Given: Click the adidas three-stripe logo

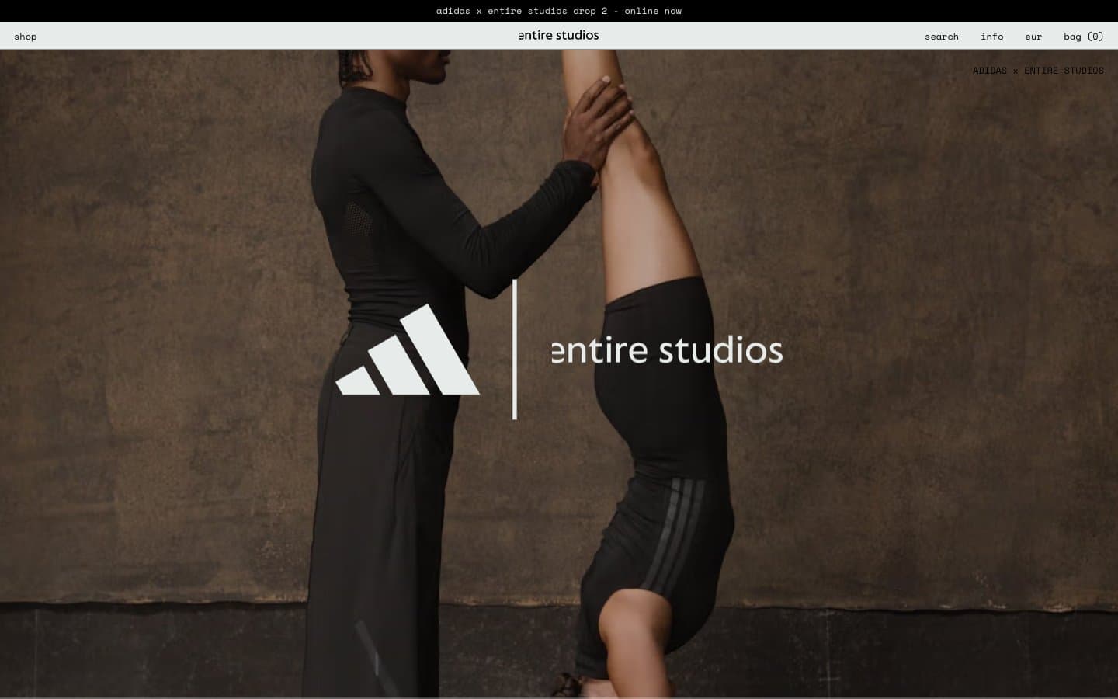Looking at the screenshot, I should tap(408, 349).
